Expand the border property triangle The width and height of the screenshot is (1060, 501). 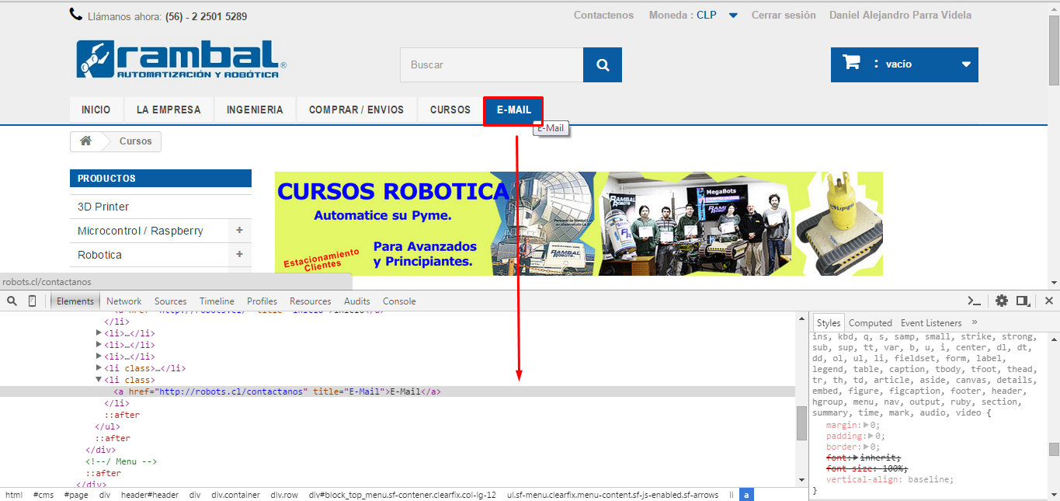pyautogui.click(x=867, y=447)
